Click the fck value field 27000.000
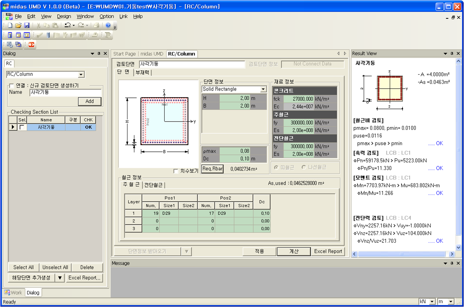The image size is (464, 307). (299, 99)
